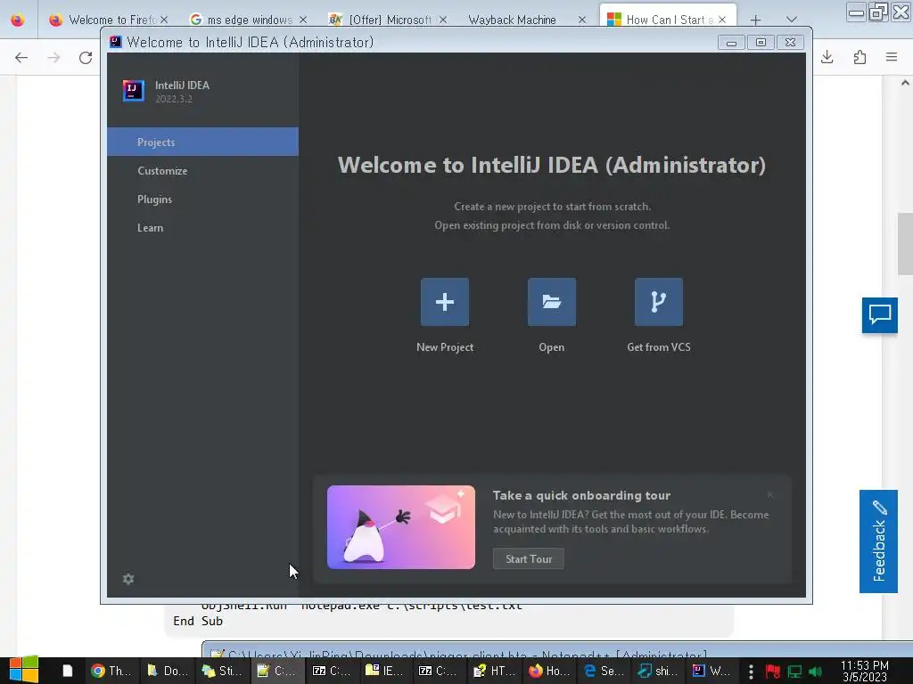The image size is (913, 684).
Task: Open the blue chat bubble button
Action: click(880, 315)
